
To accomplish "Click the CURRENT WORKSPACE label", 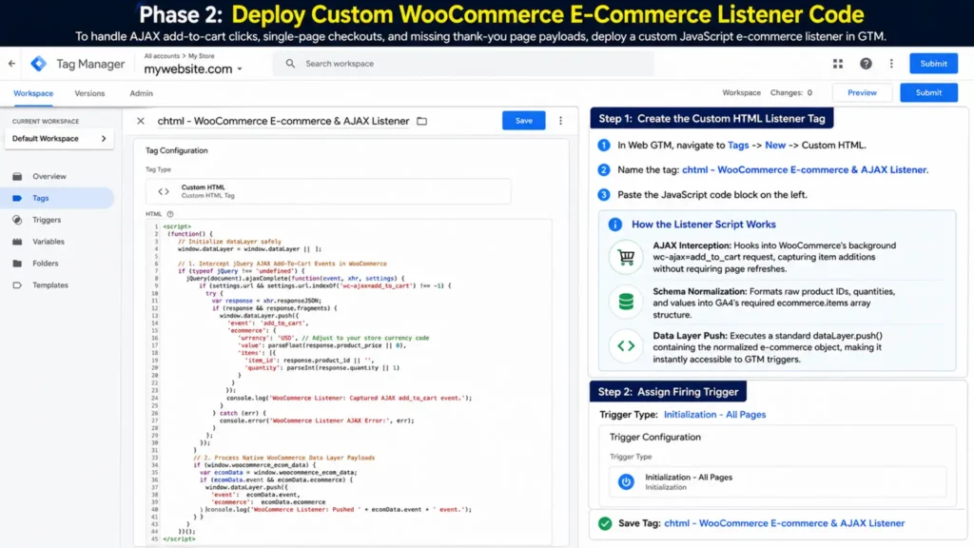I will pyautogui.click(x=46, y=122).
